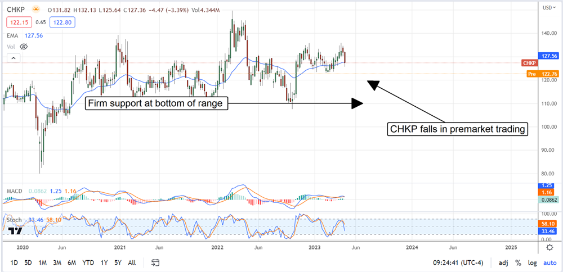Click the 100.00 price axis label
The width and height of the screenshot is (563, 272).
pyautogui.click(x=549, y=127)
